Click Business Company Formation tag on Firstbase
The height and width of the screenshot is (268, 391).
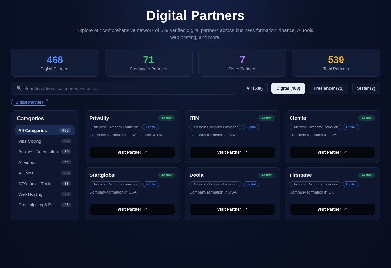(315, 184)
